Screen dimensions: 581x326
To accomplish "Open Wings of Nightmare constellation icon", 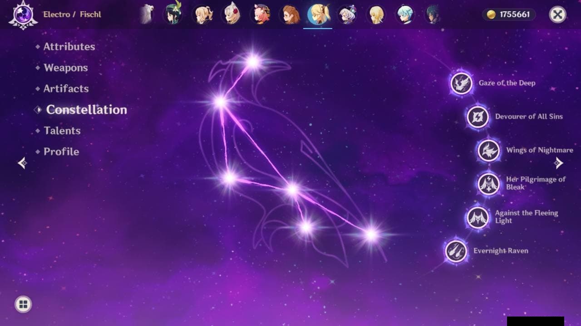I will click(x=488, y=150).
